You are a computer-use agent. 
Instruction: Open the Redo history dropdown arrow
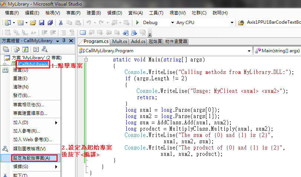pyautogui.click(x=107, y=23)
